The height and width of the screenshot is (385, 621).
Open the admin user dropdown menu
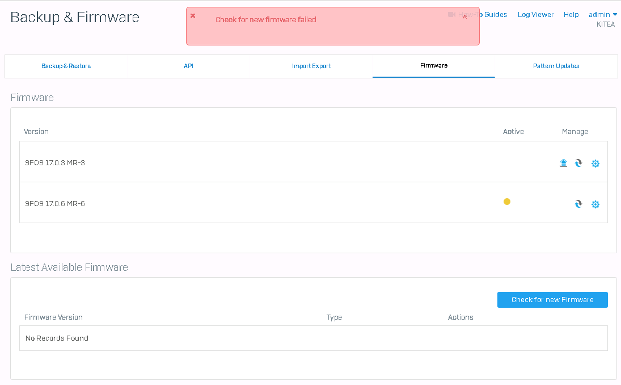[x=603, y=15]
